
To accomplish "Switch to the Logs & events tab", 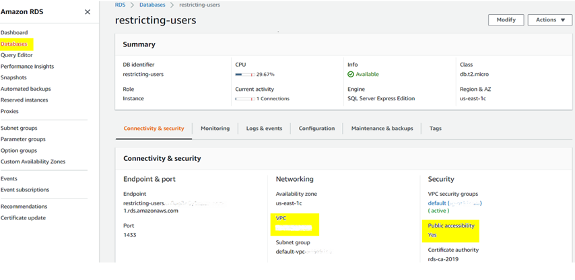I will pos(264,129).
